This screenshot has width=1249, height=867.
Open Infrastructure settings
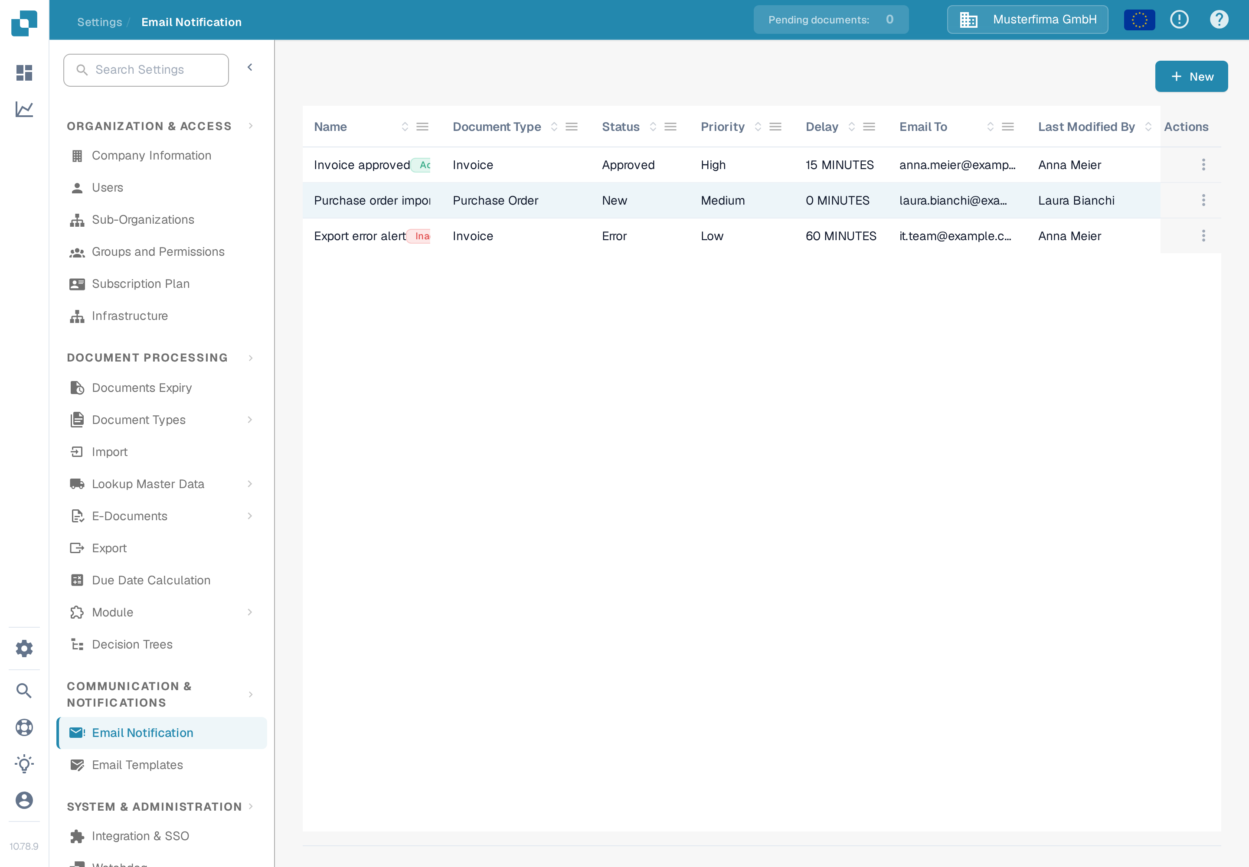click(161, 316)
